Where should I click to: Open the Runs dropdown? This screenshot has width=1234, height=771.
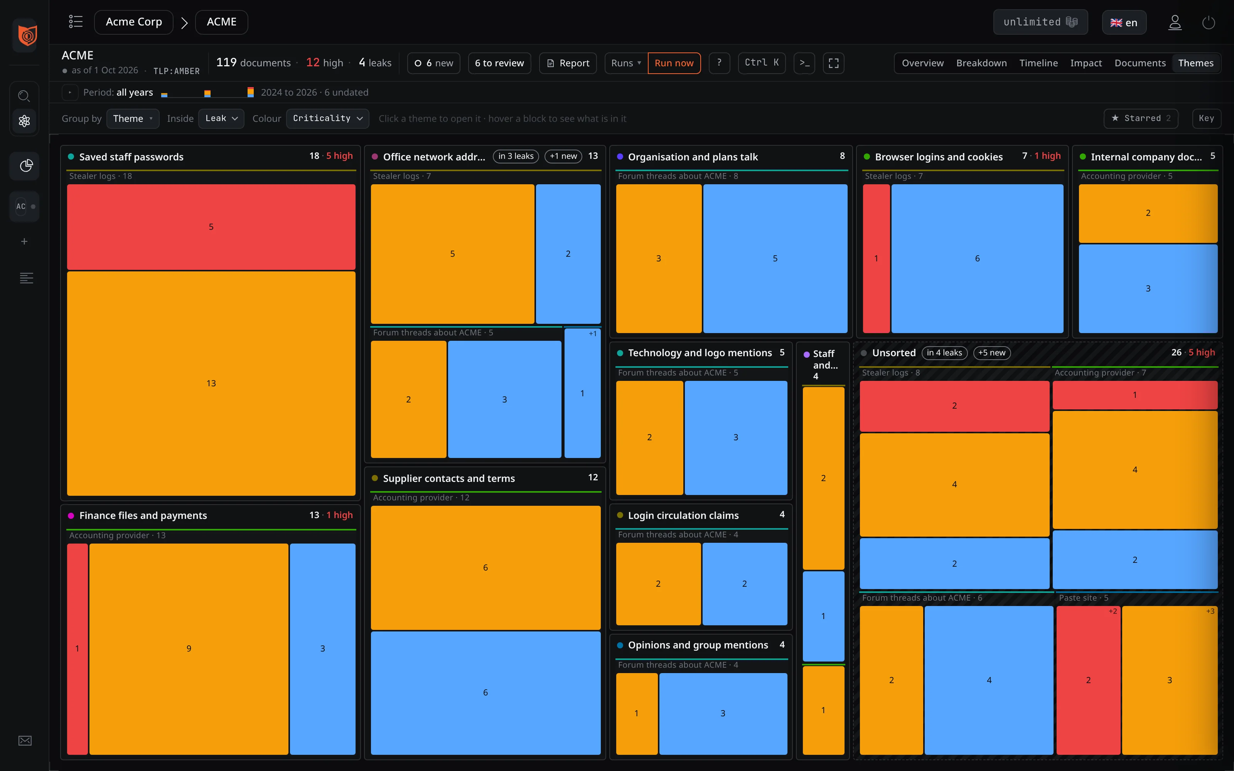625,63
